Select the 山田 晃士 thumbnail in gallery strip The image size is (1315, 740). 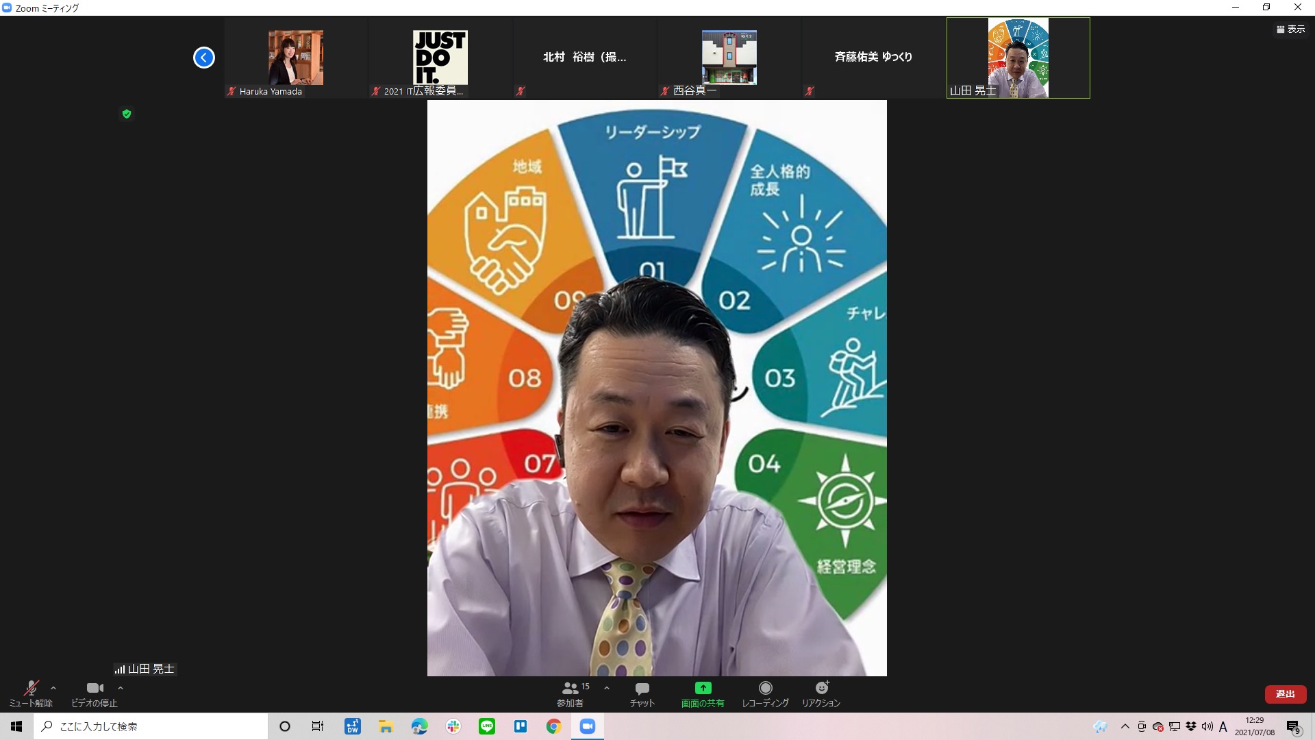tap(1018, 58)
